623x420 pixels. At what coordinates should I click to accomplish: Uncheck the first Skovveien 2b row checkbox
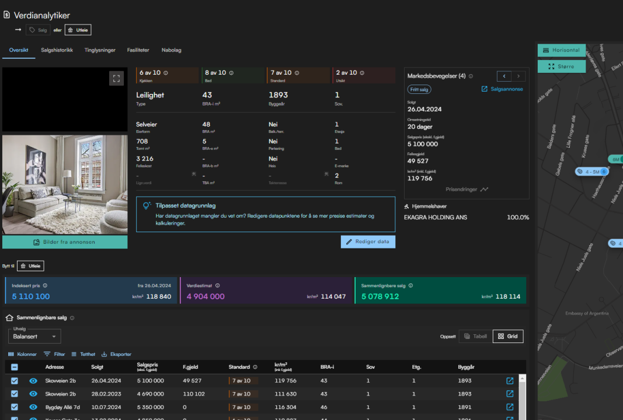pyautogui.click(x=15, y=381)
